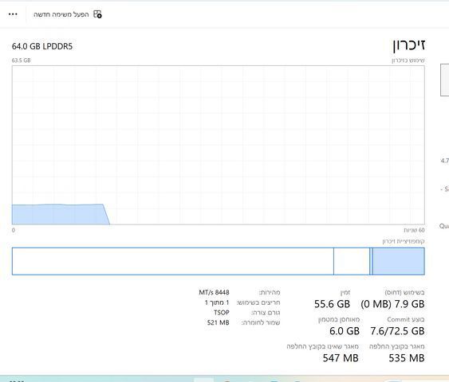
Task: Click the memory usage graph
Action: click(219, 145)
